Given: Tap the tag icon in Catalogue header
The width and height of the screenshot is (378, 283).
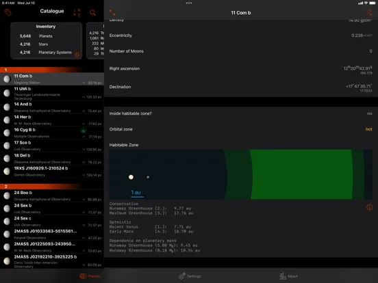Looking at the screenshot, I should [x=8, y=12].
